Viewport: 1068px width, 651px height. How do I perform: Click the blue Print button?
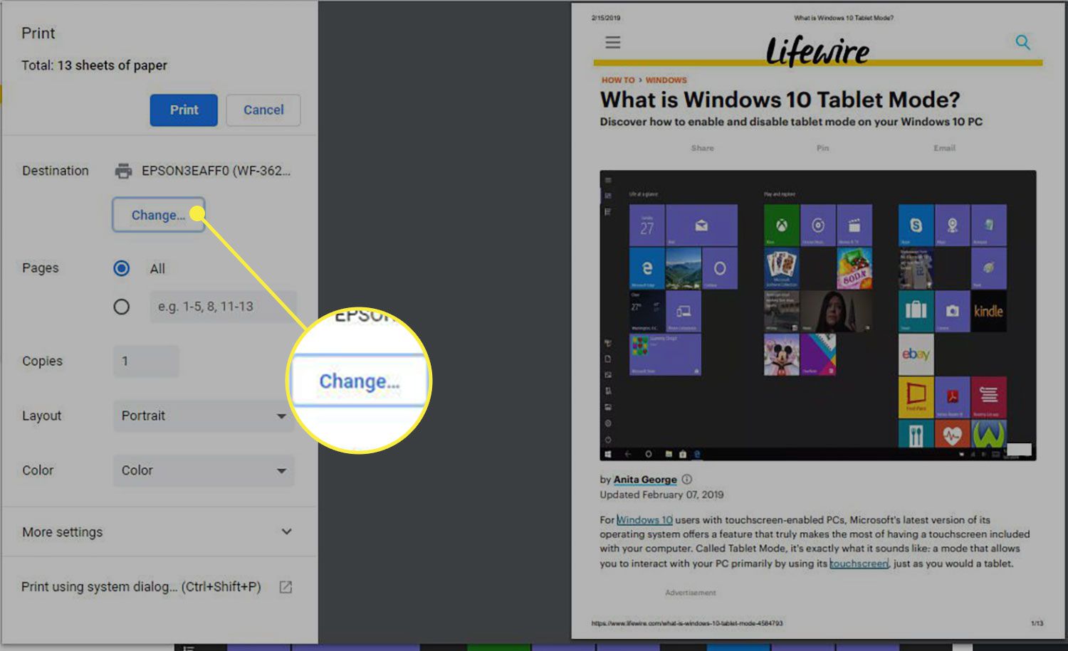click(184, 110)
